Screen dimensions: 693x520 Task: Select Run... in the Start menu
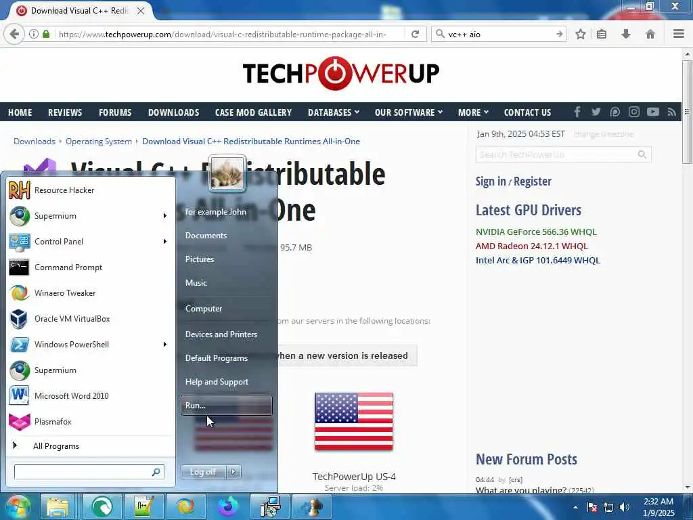[x=226, y=405]
